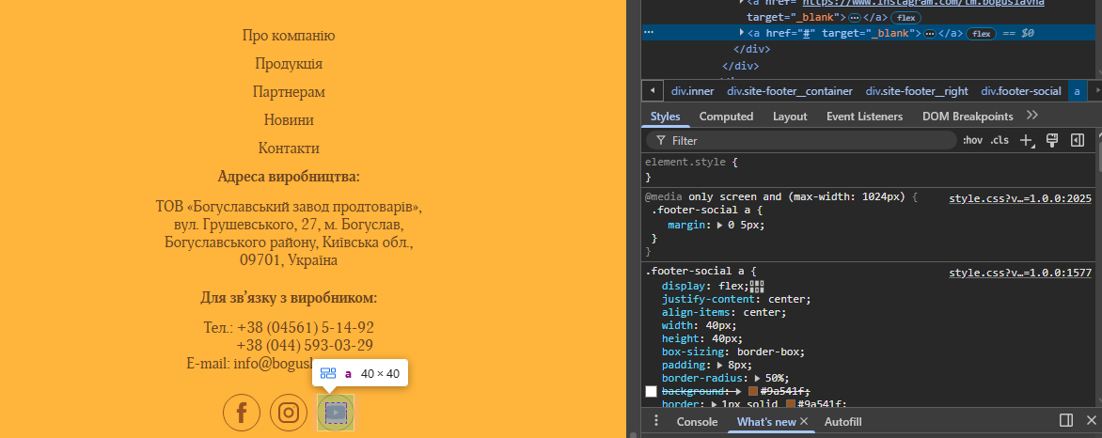Expand the selected a href="#" node
The width and height of the screenshot is (1102, 438).
[742, 33]
